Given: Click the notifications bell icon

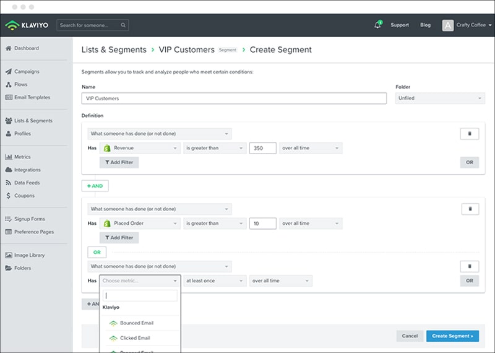Looking at the screenshot, I should 377,25.
